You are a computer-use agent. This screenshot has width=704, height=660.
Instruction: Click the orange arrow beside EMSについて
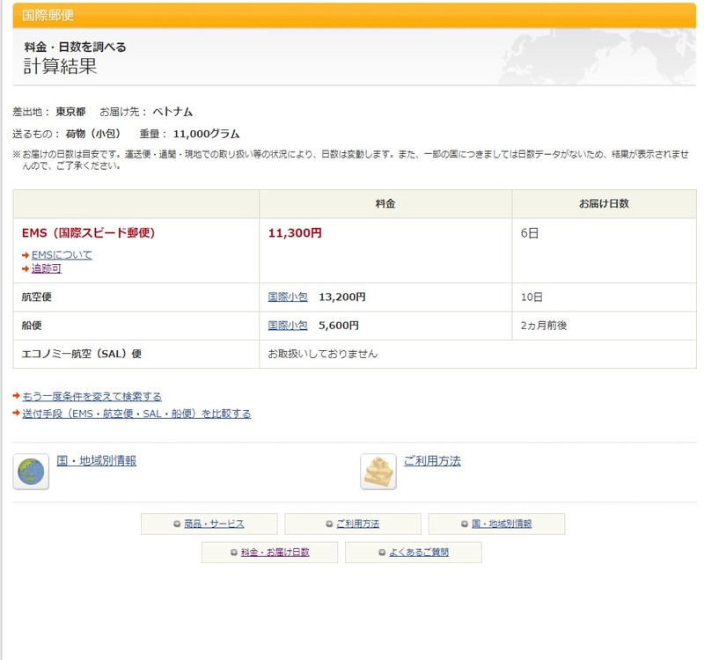tap(26, 255)
